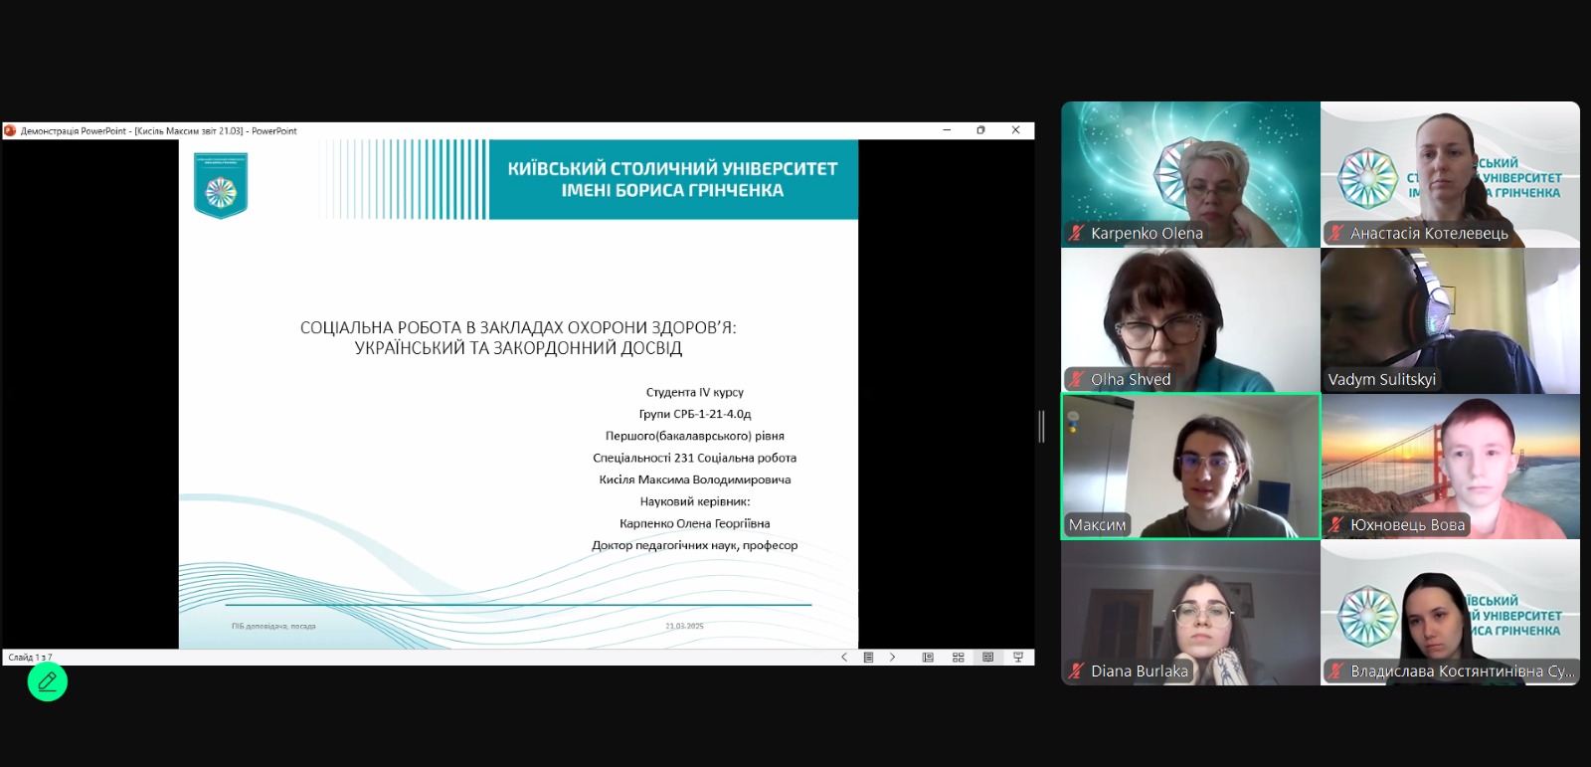This screenshot has height=767, width=1591.
Task: Click the green annotation pencil button
Action: tap(47, 682)
